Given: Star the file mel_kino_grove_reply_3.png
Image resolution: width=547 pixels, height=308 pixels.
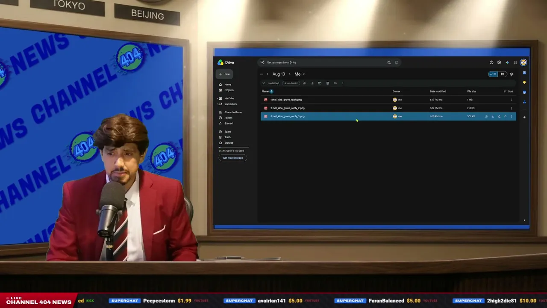Looking at the screenshot, I should click(x=505, y=116).
